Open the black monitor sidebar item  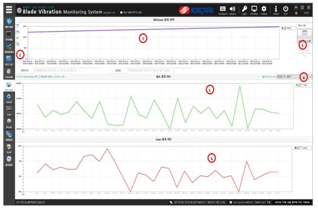tap(9, 36)
